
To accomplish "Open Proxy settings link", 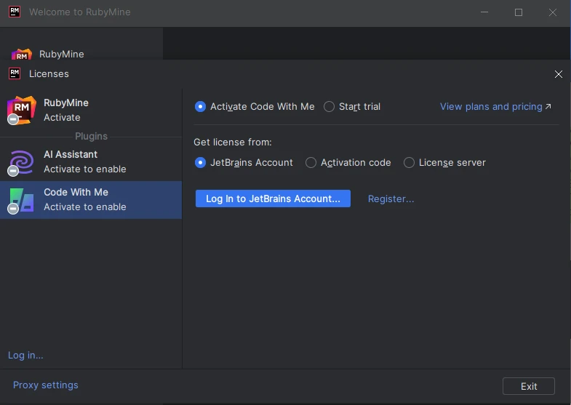I will pos(45,385).
